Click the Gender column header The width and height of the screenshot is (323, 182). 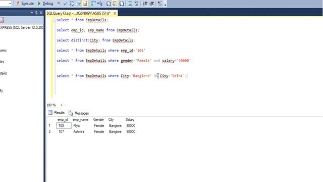tap(98, 120)
